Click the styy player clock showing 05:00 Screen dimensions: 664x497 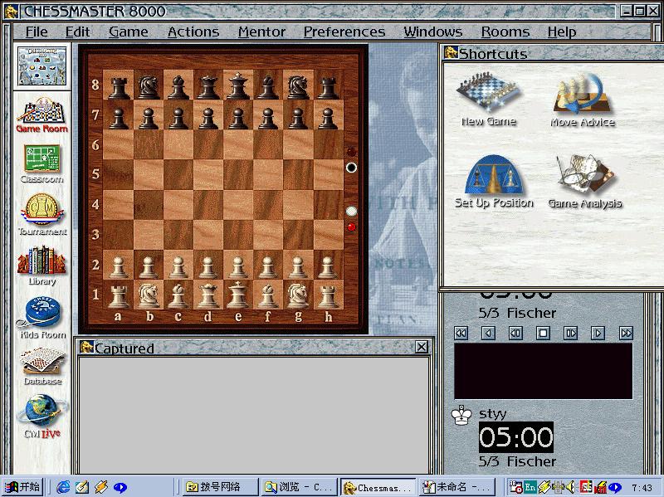coord(515,437)
